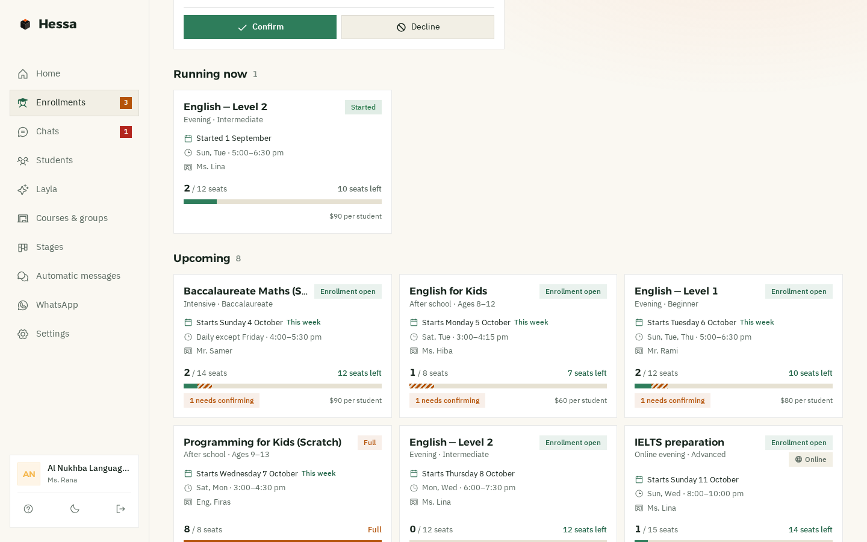Click the seats progress bar of running English Level 2
The width and height of the screenshot is (867, 542).
(x=282, y=202)
